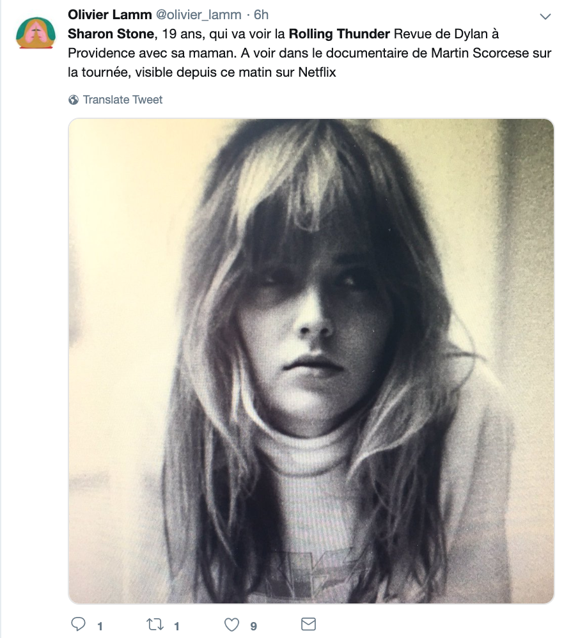
Task: Click the globe icon beside Translate Tweet
Action: point(74,100)
